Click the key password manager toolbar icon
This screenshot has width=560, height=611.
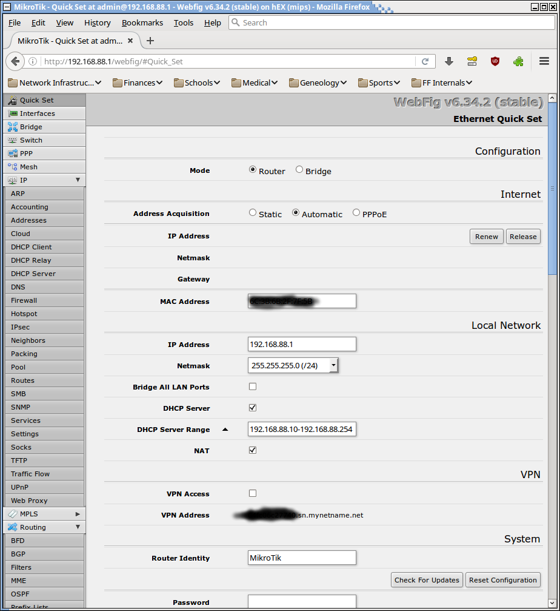(472, 61)
